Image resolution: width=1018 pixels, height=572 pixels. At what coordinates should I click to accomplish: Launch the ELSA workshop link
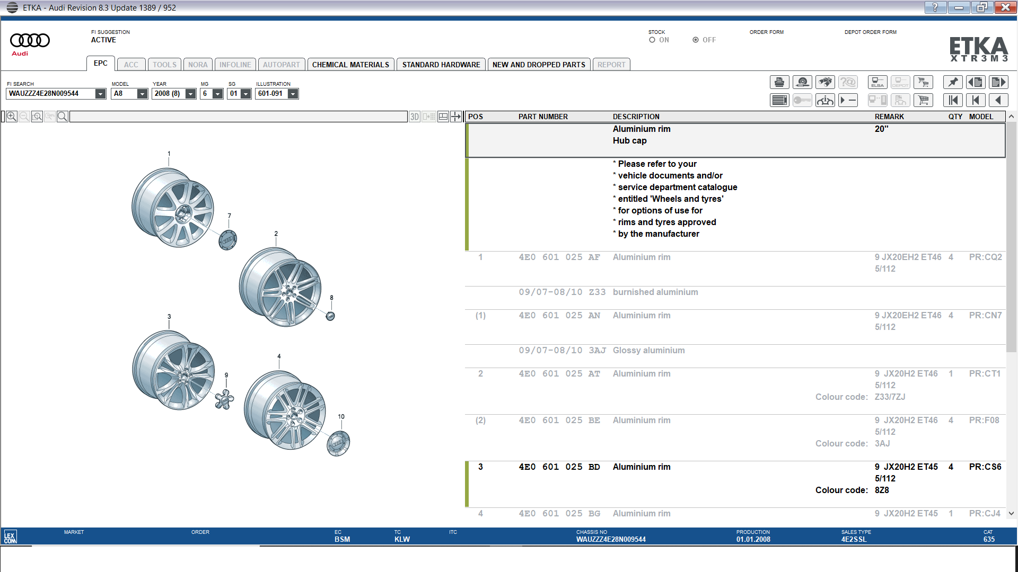point(877,82)
